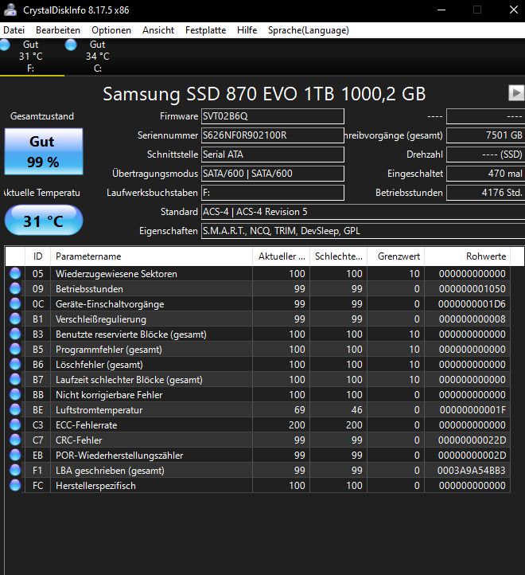Viewport: 525px width, 575px height.
Task: Click the CrystalDiskInfo app icon in the title bar
Action: [x=10, y=10]
